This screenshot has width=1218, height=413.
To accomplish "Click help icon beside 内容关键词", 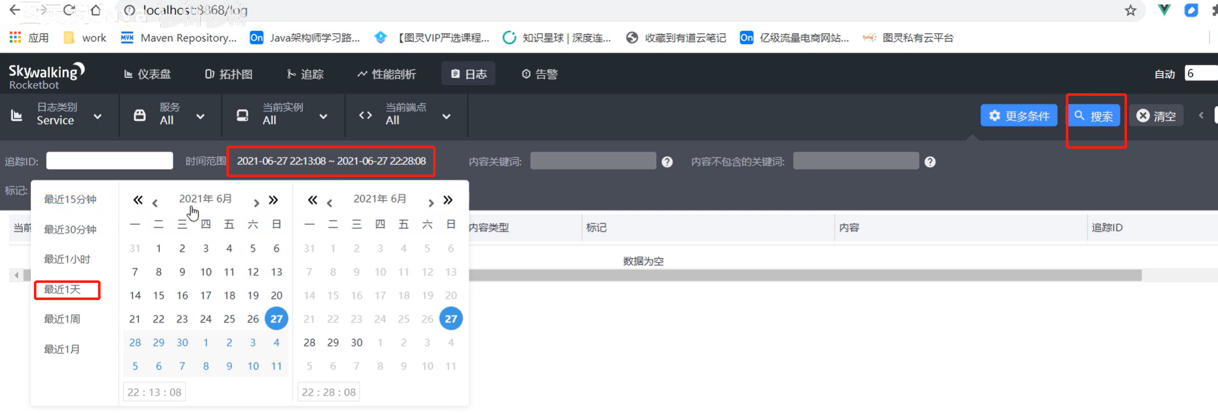I will (x=667, y=162).
